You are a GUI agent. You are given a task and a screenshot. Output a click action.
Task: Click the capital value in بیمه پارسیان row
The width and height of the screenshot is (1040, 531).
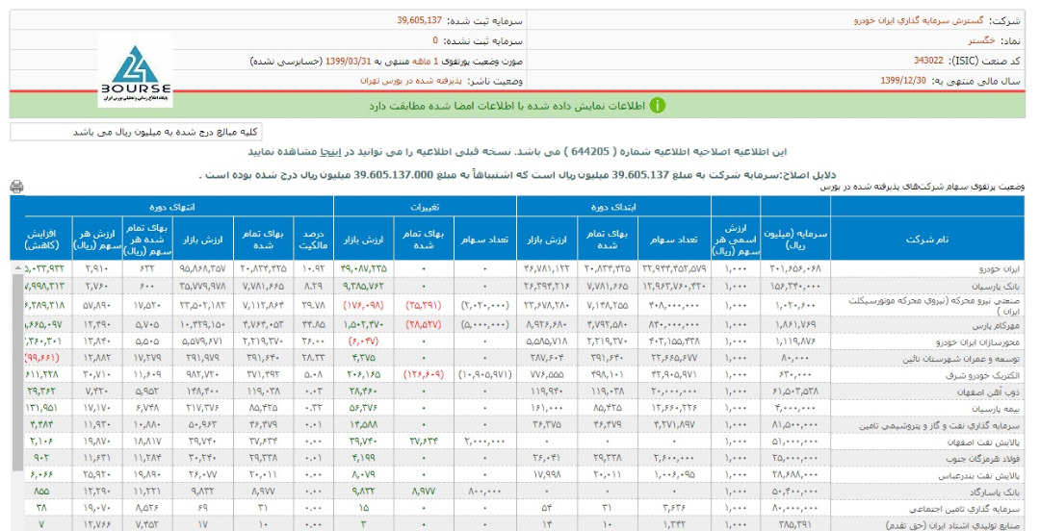[795, 409]
